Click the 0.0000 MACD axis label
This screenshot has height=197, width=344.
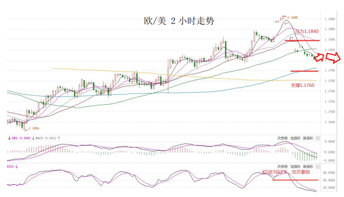tap(330, 142)
